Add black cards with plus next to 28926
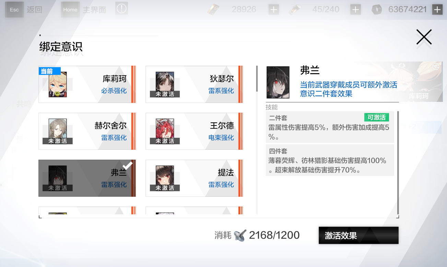This screenshot has height=267, width=447. [x=273, y=10]
